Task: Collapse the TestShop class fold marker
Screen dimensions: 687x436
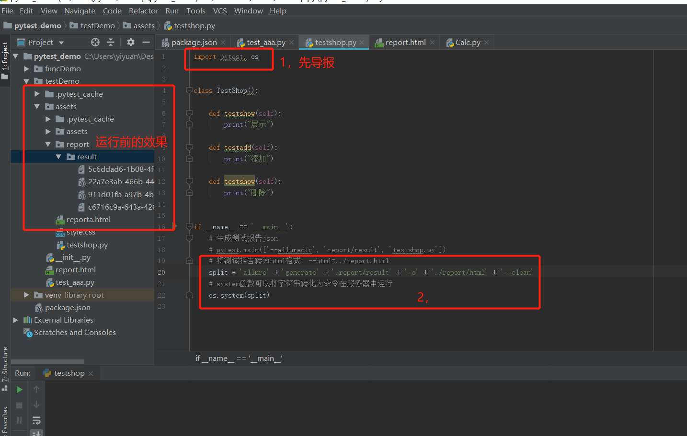Action: [189, 90]
